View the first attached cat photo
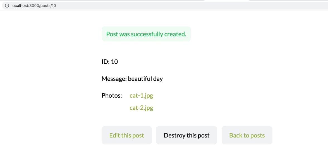 [141, 95]
